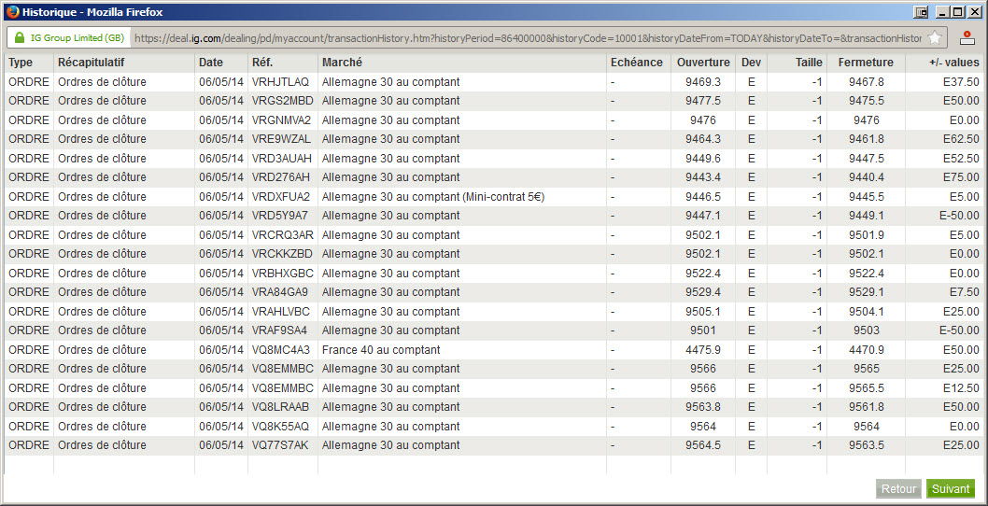
Task: Click the +/- values column header
Action: (x=954, y=63)
